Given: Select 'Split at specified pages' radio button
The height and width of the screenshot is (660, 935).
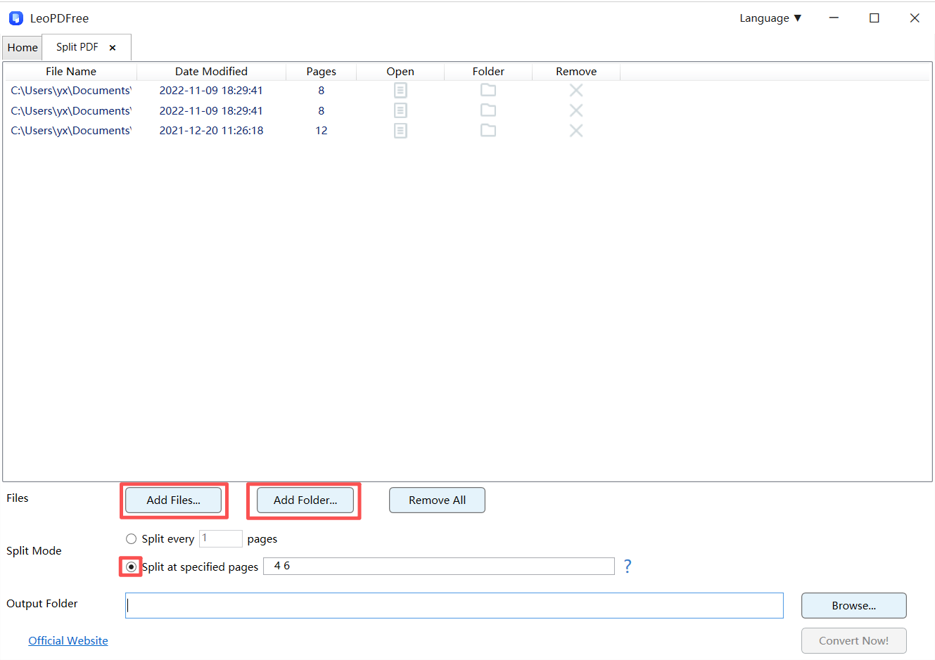Looking at the screenshot, I should [x=131, y=567].
